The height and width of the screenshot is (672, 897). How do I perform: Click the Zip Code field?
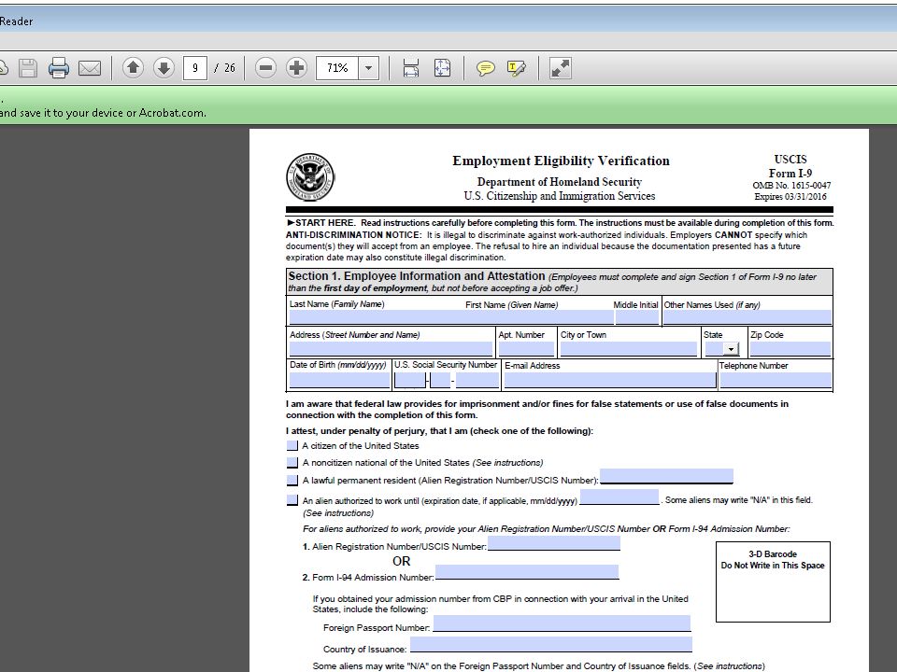coord(790,348)
